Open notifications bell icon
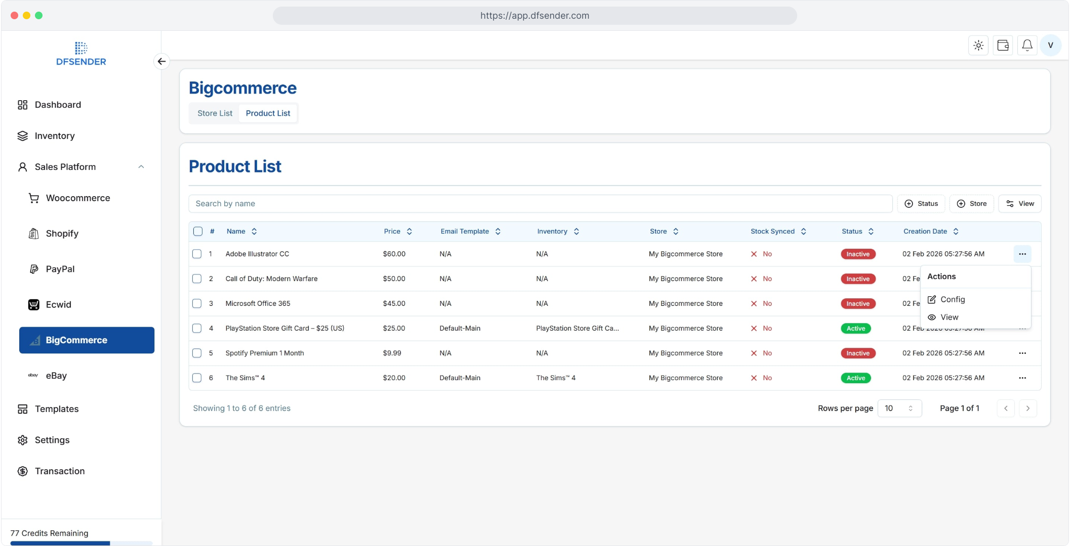This screenshot has width=1070, height=546. (1027, 45)
